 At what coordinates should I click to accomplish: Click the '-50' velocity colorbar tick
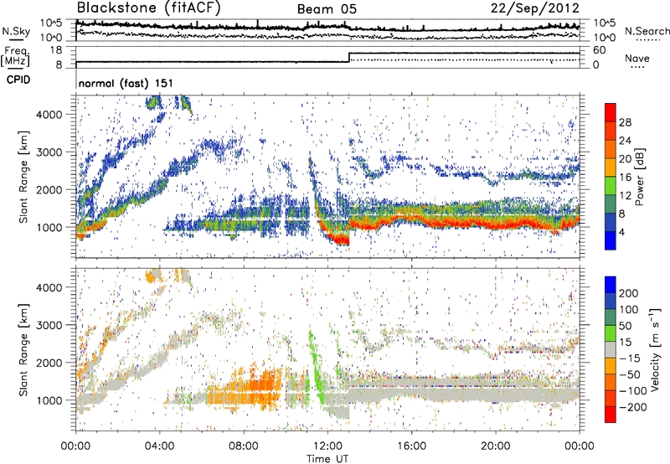[x=630, y=374]
